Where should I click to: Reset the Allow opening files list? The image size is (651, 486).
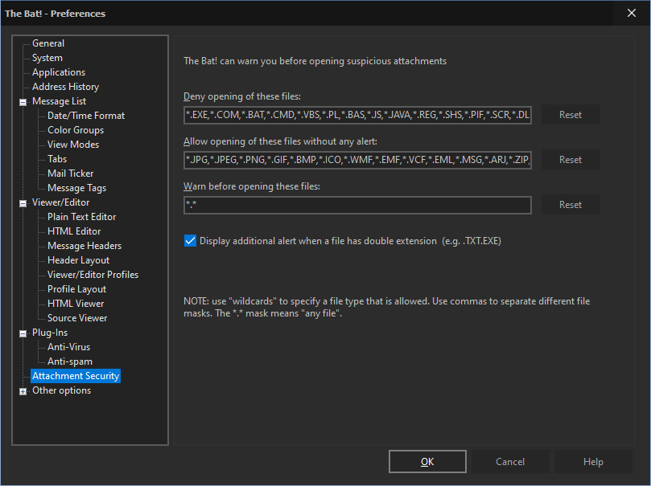[571, 160]
